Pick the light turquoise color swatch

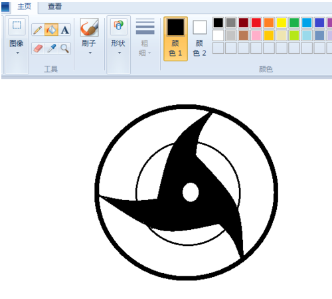(x=307, y=35)
